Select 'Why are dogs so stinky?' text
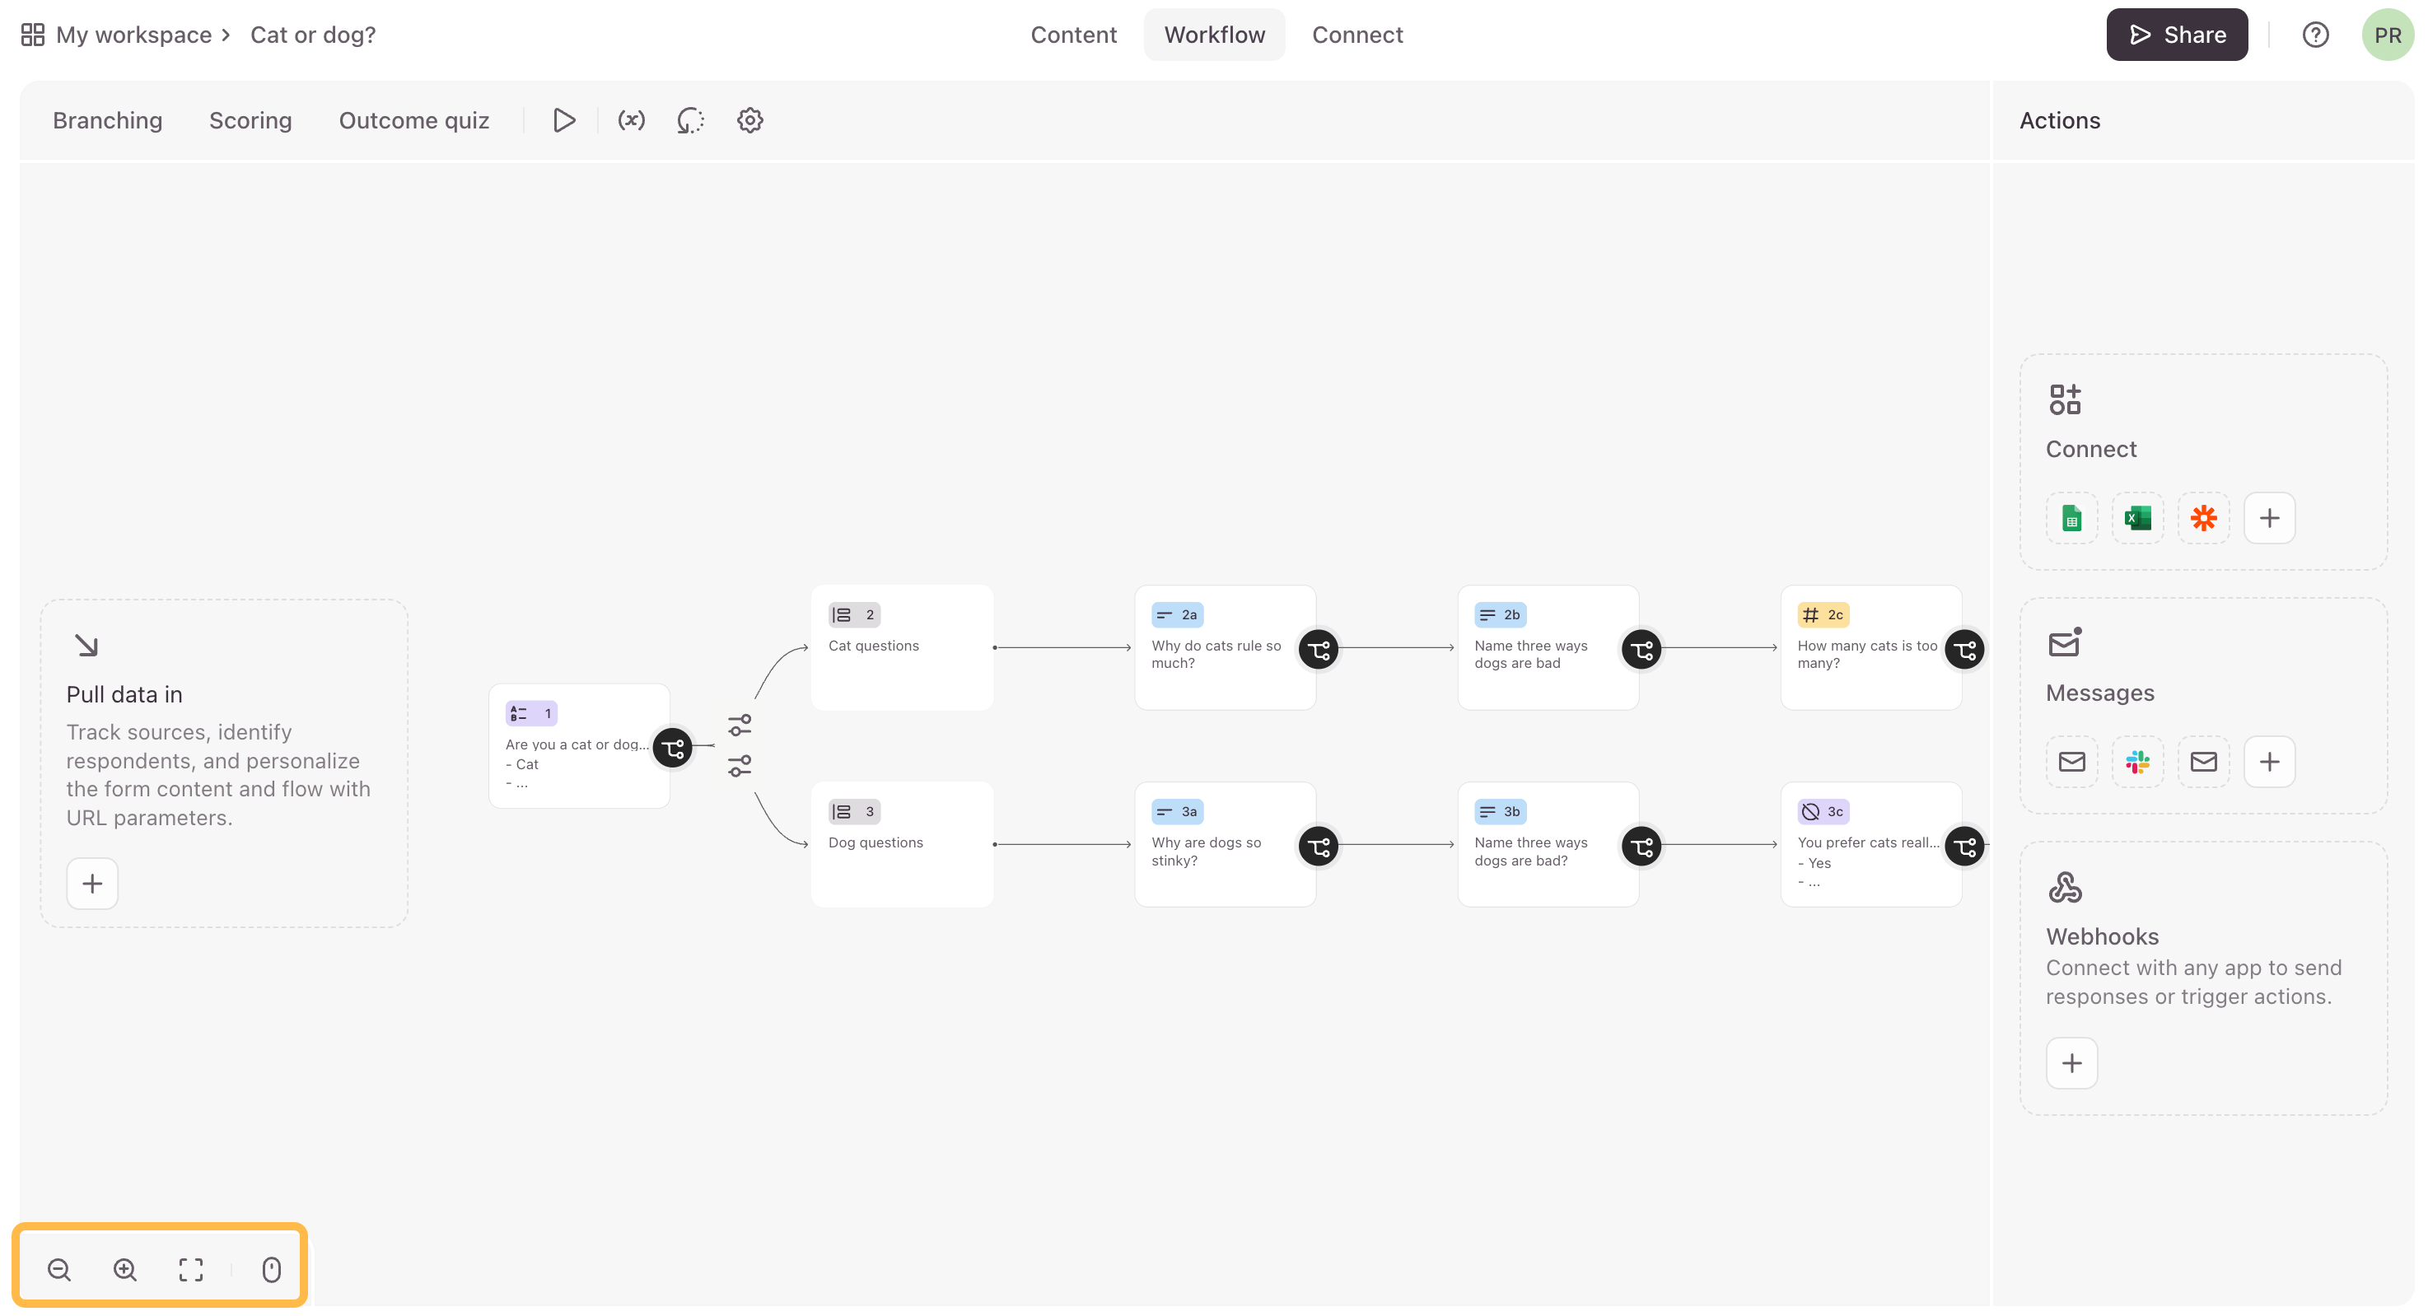This screenshot has height=1316, width=2428. (x=1206, y=852)
